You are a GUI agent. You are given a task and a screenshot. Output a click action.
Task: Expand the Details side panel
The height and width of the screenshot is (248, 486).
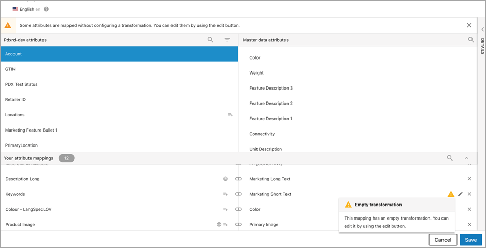482,30
